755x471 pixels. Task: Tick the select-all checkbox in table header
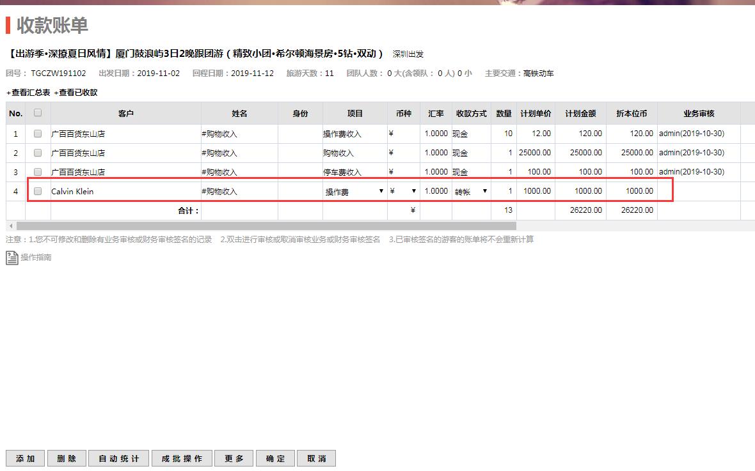pyautogui.click(x=38, y=113)
